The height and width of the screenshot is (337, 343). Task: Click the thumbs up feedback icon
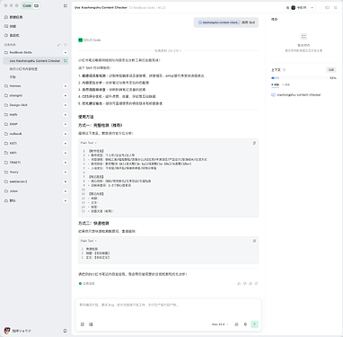239,283
